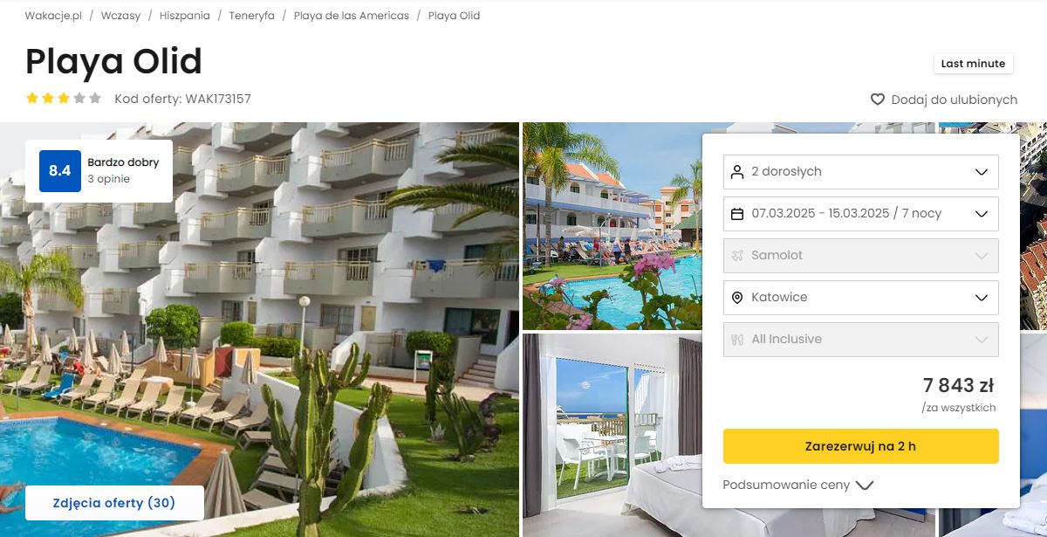Open the Katowice departure dropdown
The height and width of the screenshot is (537, 1047).
[x=861, y=298]
